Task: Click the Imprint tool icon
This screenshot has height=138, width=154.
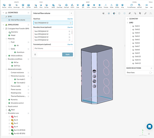Action: coord(72,6)
